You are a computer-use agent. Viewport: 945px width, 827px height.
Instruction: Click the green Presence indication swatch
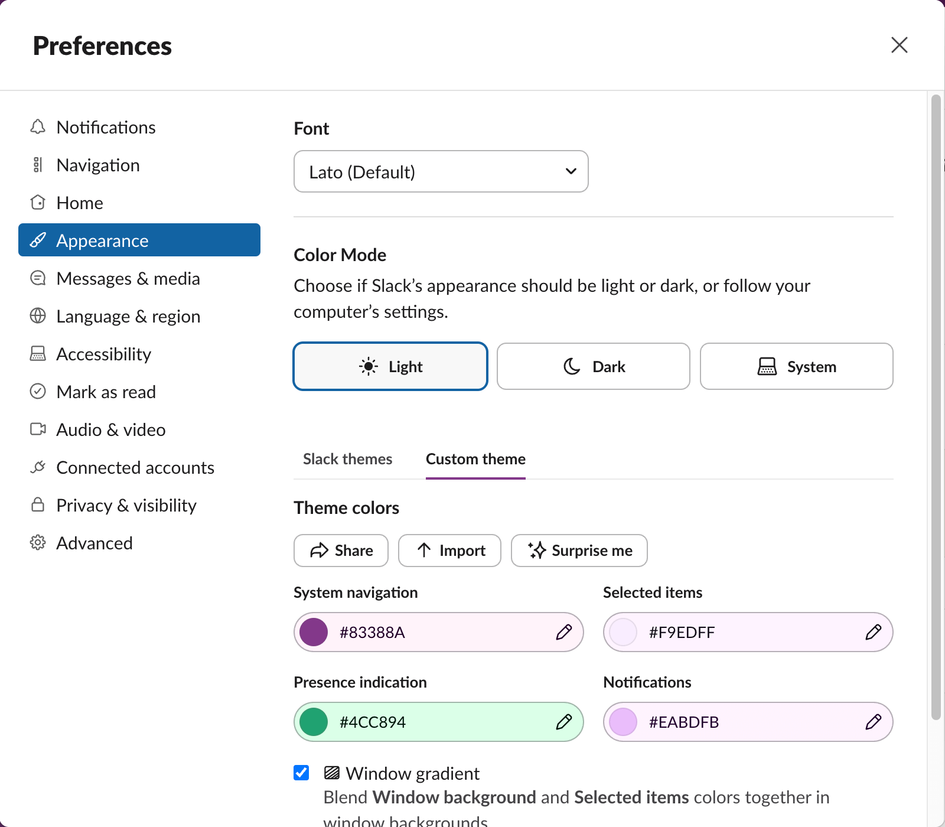click(314, 722)
